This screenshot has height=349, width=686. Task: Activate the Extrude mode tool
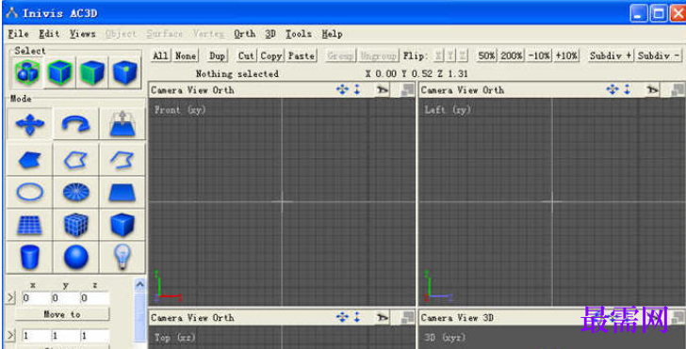(122, 124)
